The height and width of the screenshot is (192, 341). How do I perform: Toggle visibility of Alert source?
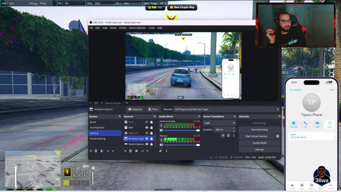point(147,127)
